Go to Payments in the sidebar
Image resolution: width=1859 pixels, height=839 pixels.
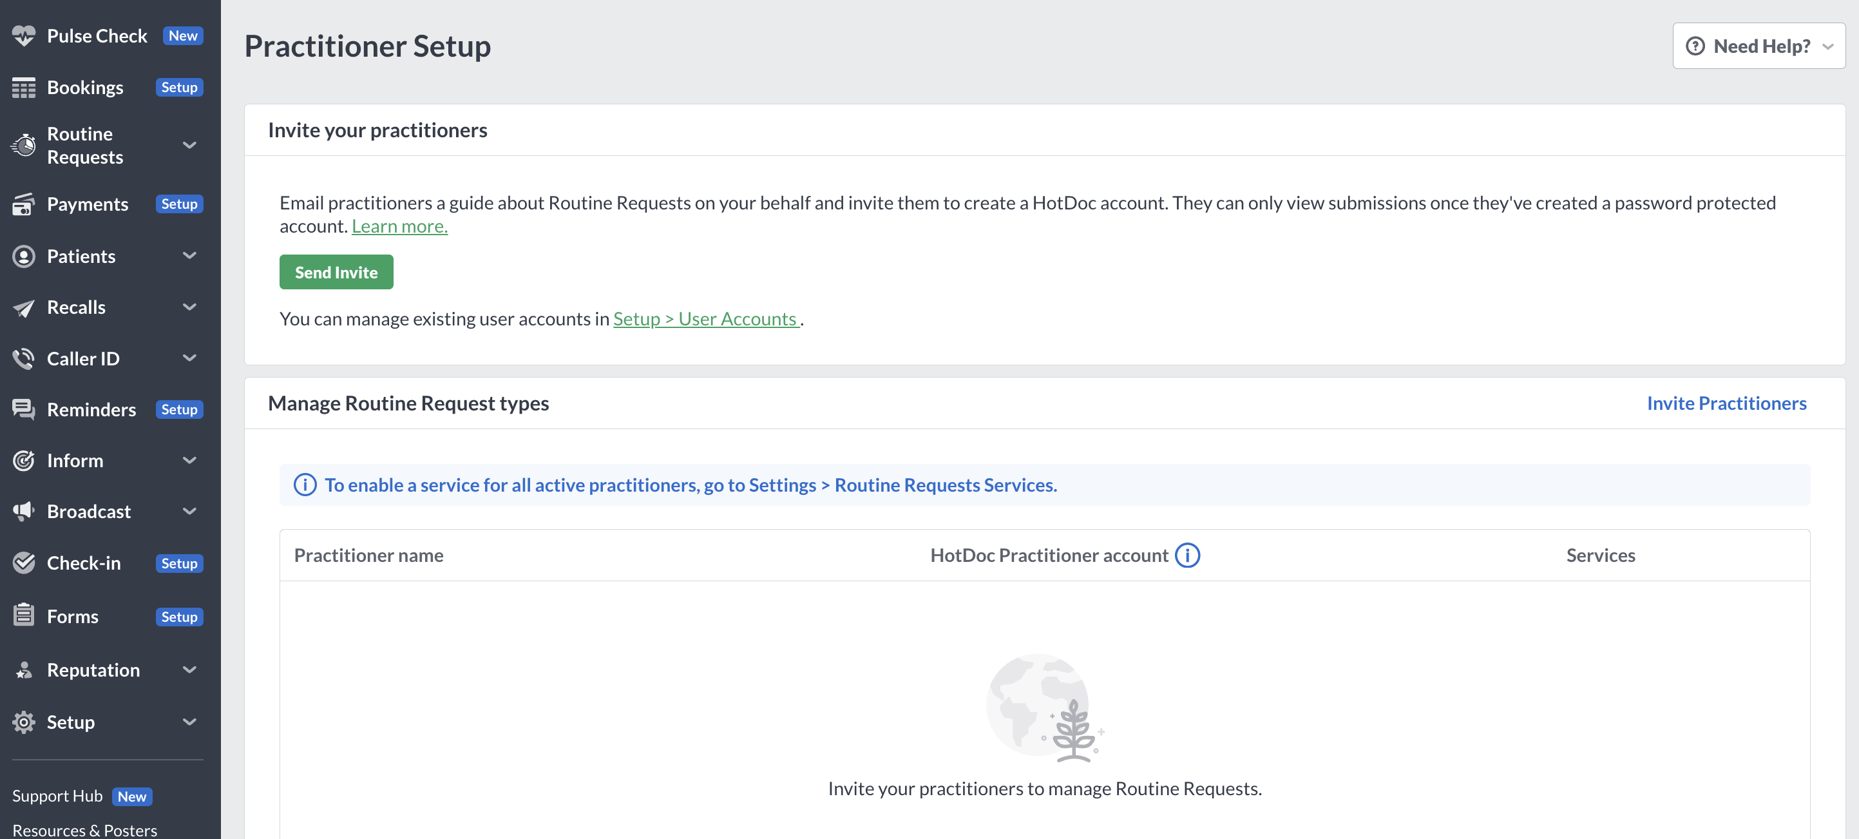pos(88,204)
